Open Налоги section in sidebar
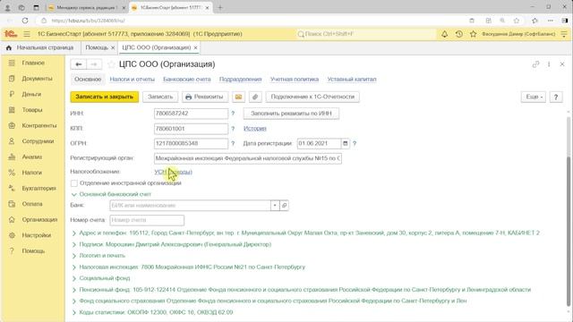Screen dimensions: 573x322 click(32, 173)
